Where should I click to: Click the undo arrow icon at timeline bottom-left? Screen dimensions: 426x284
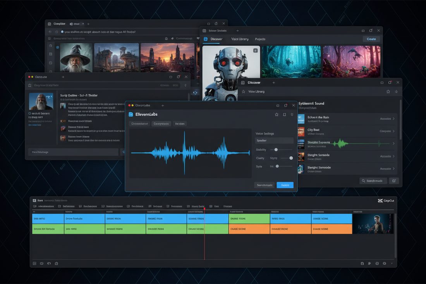[49, 263]
